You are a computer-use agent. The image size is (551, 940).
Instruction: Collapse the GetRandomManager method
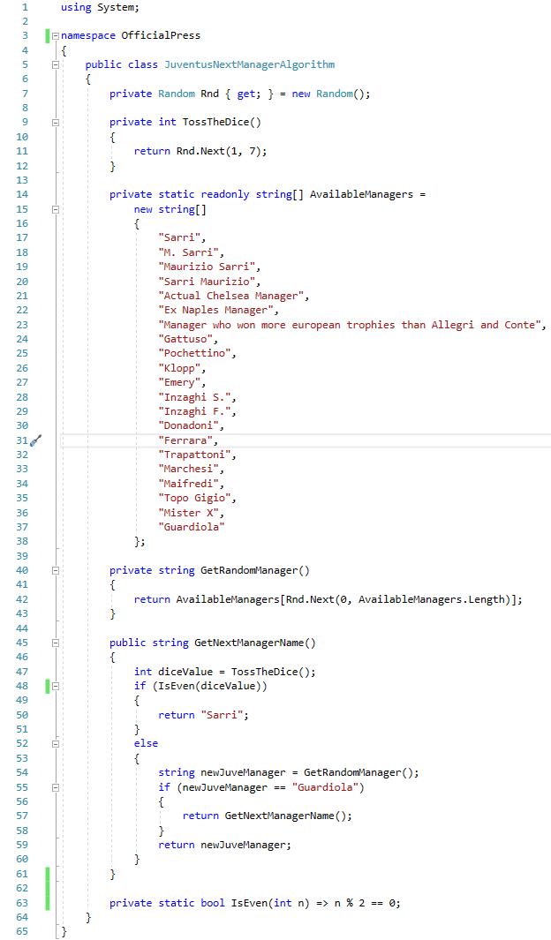[x=55, y=571]
